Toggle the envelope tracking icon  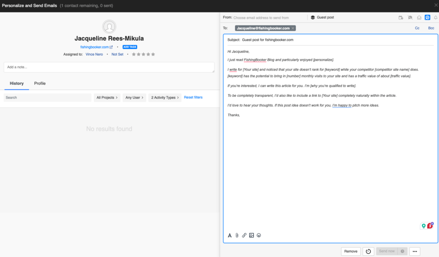coord(419,17)
